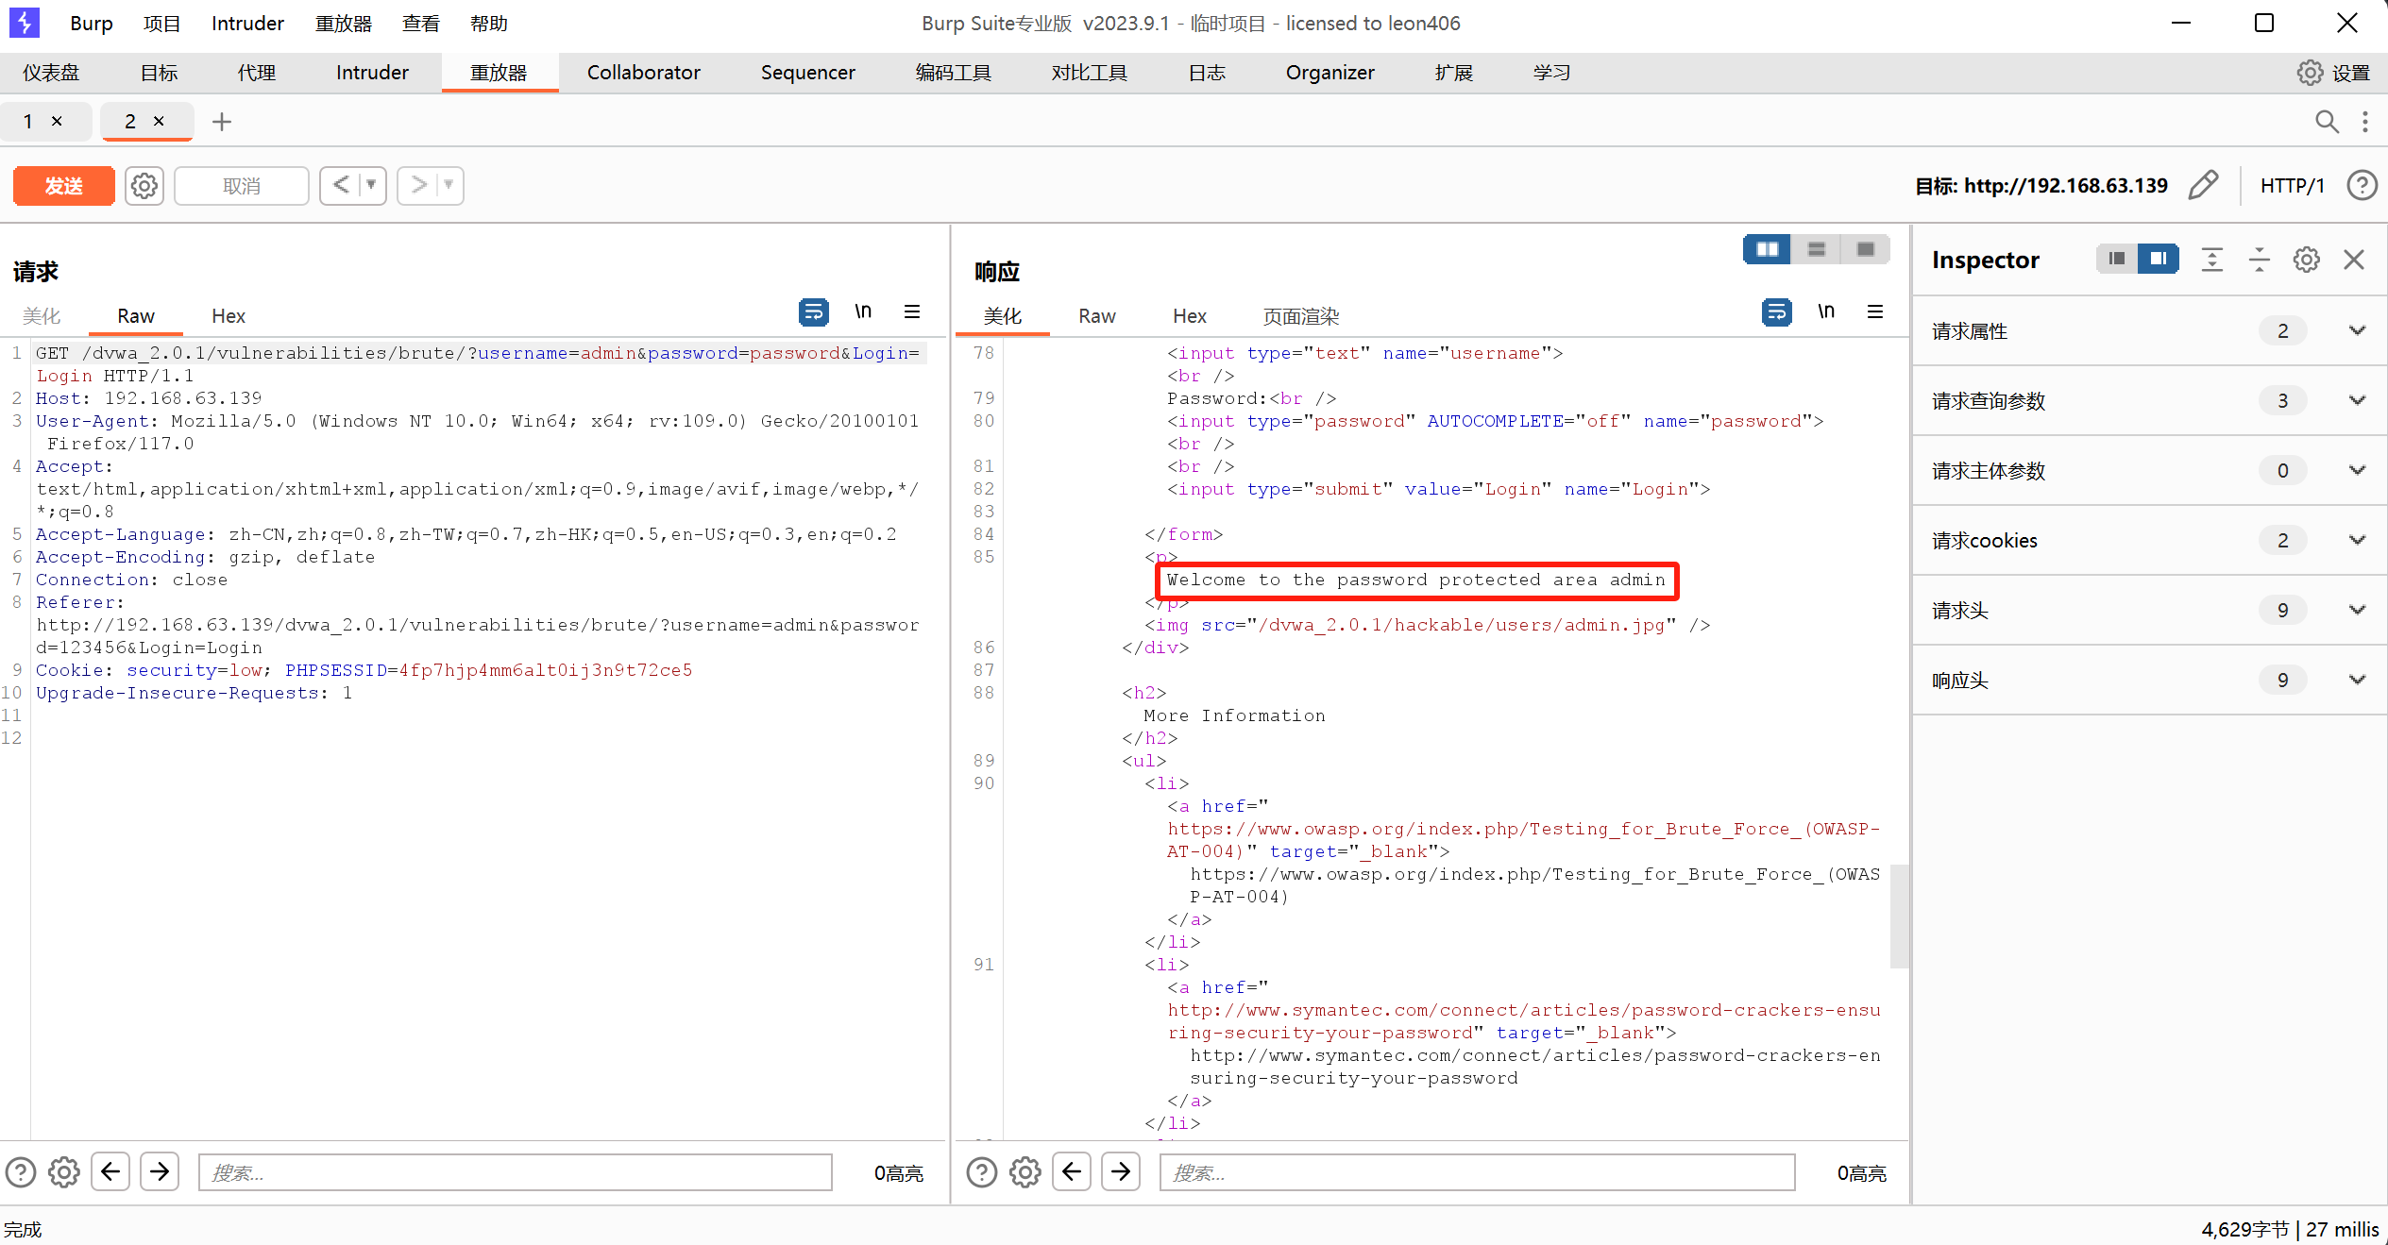
Task: Open the 帮助 menu
Action: pos(489,24)
